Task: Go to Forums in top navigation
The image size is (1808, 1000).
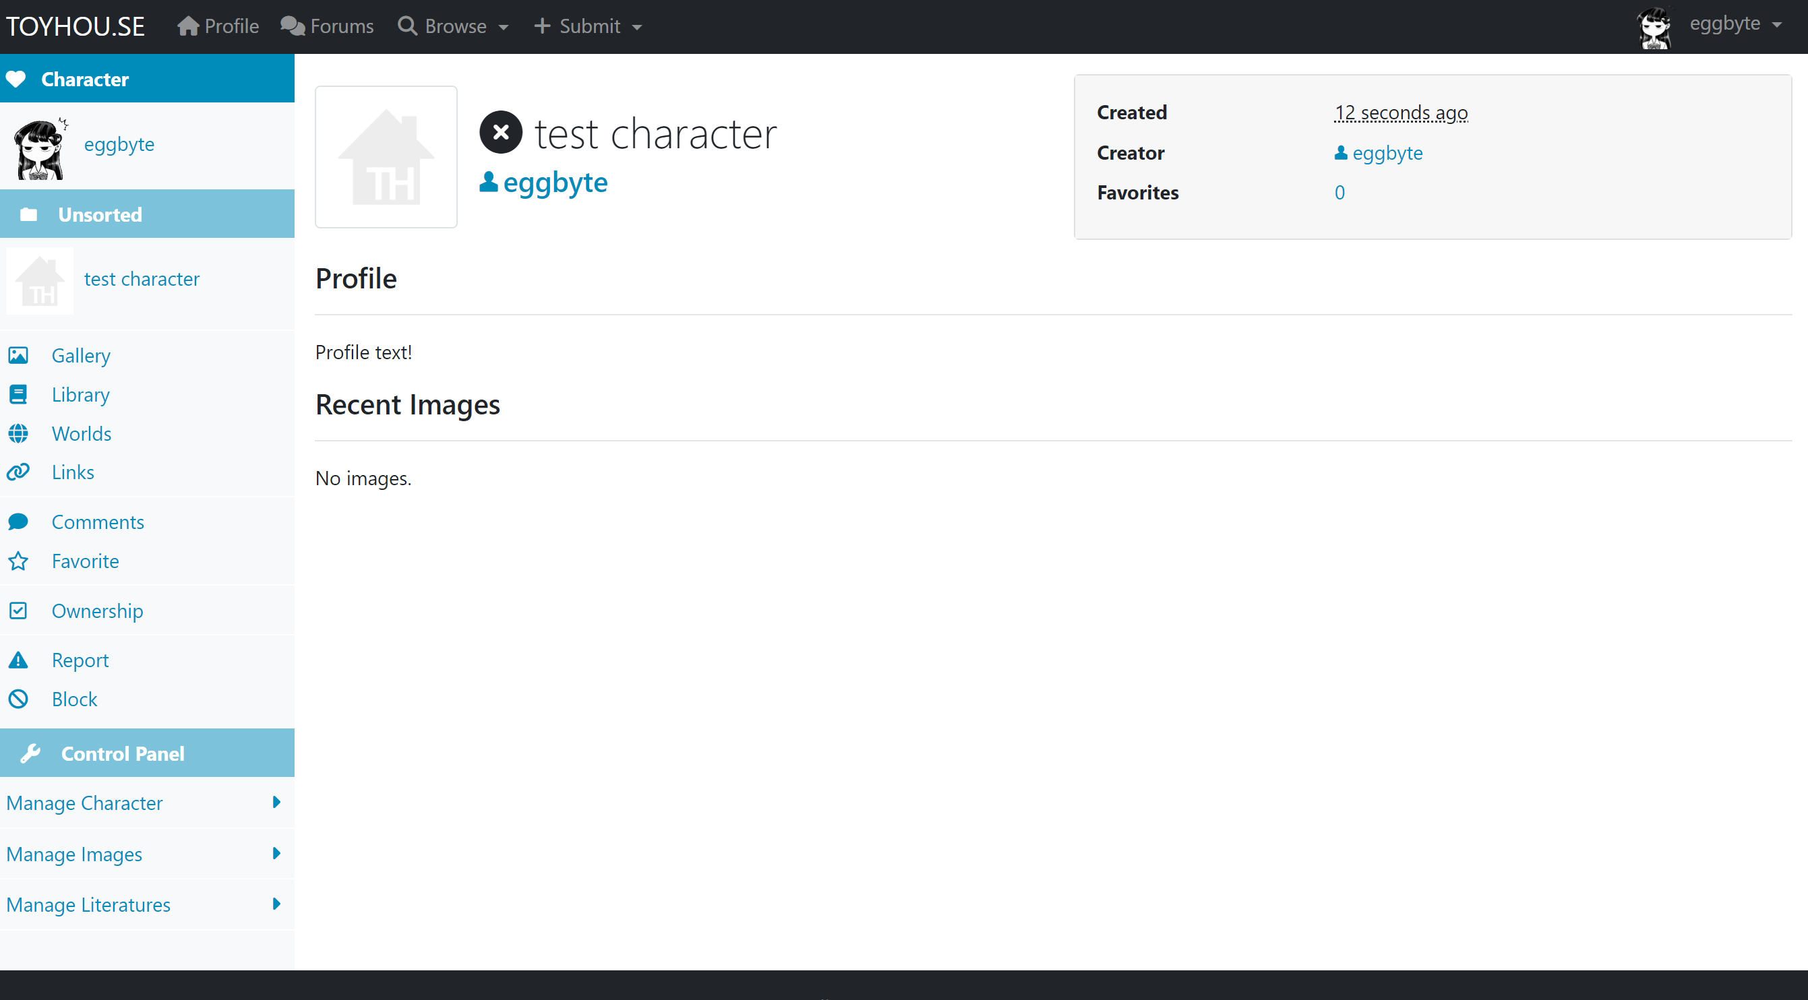Action: pos(327,27)
